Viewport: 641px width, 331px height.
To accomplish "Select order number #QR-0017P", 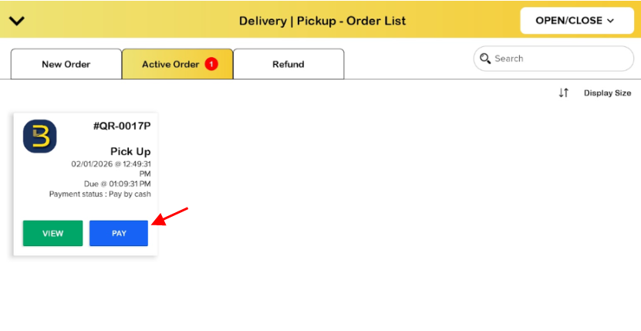I will click(x=122, y=126).
